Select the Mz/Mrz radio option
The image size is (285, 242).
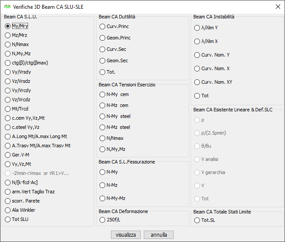click(x=16, y=35)
